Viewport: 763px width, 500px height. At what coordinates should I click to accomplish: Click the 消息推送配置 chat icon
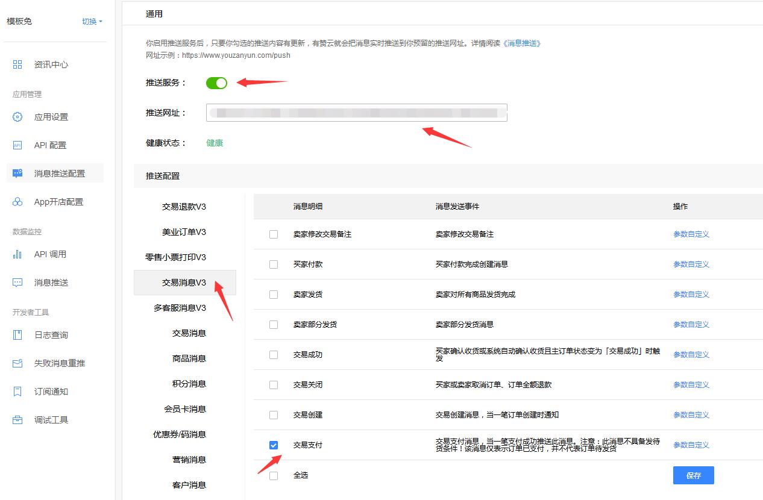click(x=17, y=173)
